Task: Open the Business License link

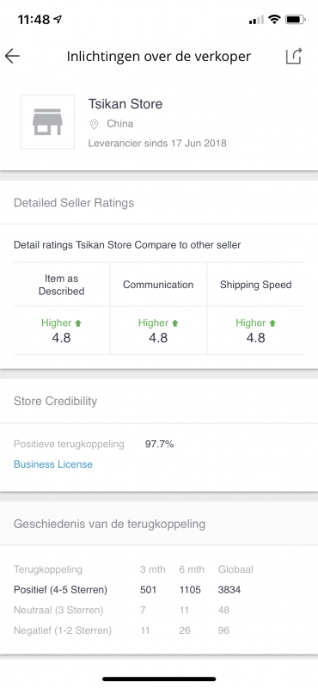Action: (x=53, y=464)
